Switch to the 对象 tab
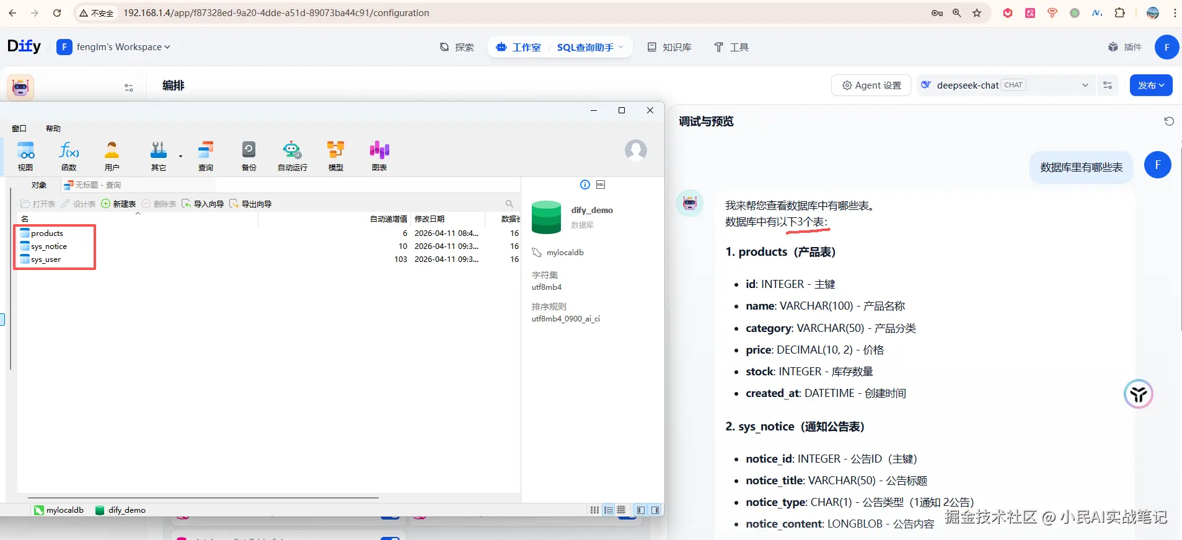The image size is (1182, 540). tap(39, 185)
